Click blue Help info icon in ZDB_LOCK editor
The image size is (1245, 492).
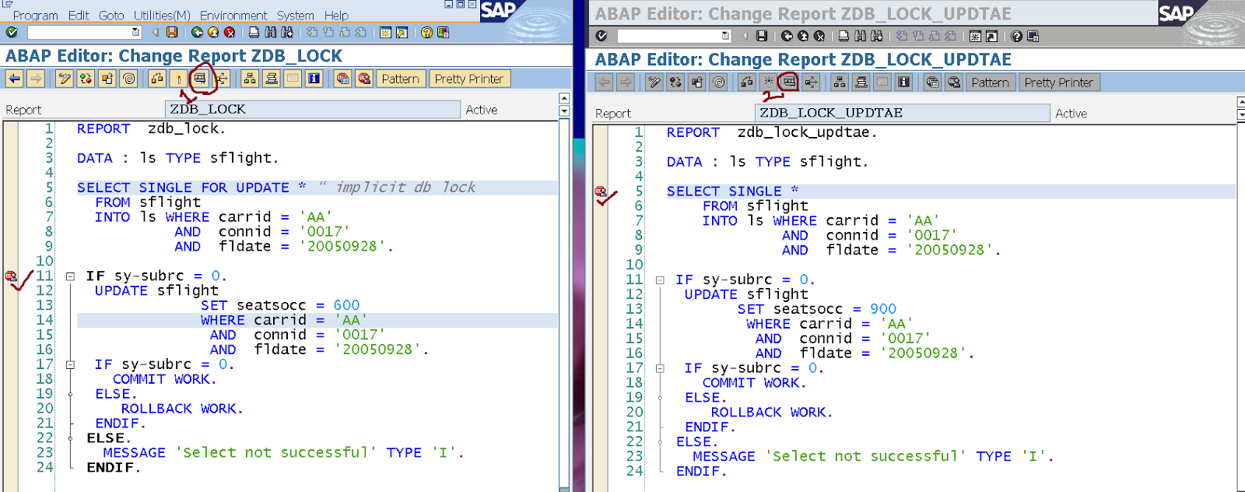(x=314, y=79)
